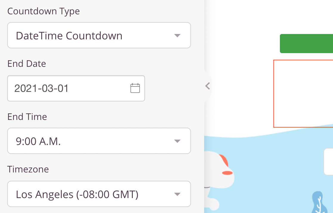Click the blue plant illustration at the bottom right
This screenshot has height=213, width=333.
click(x=320, y=203)
